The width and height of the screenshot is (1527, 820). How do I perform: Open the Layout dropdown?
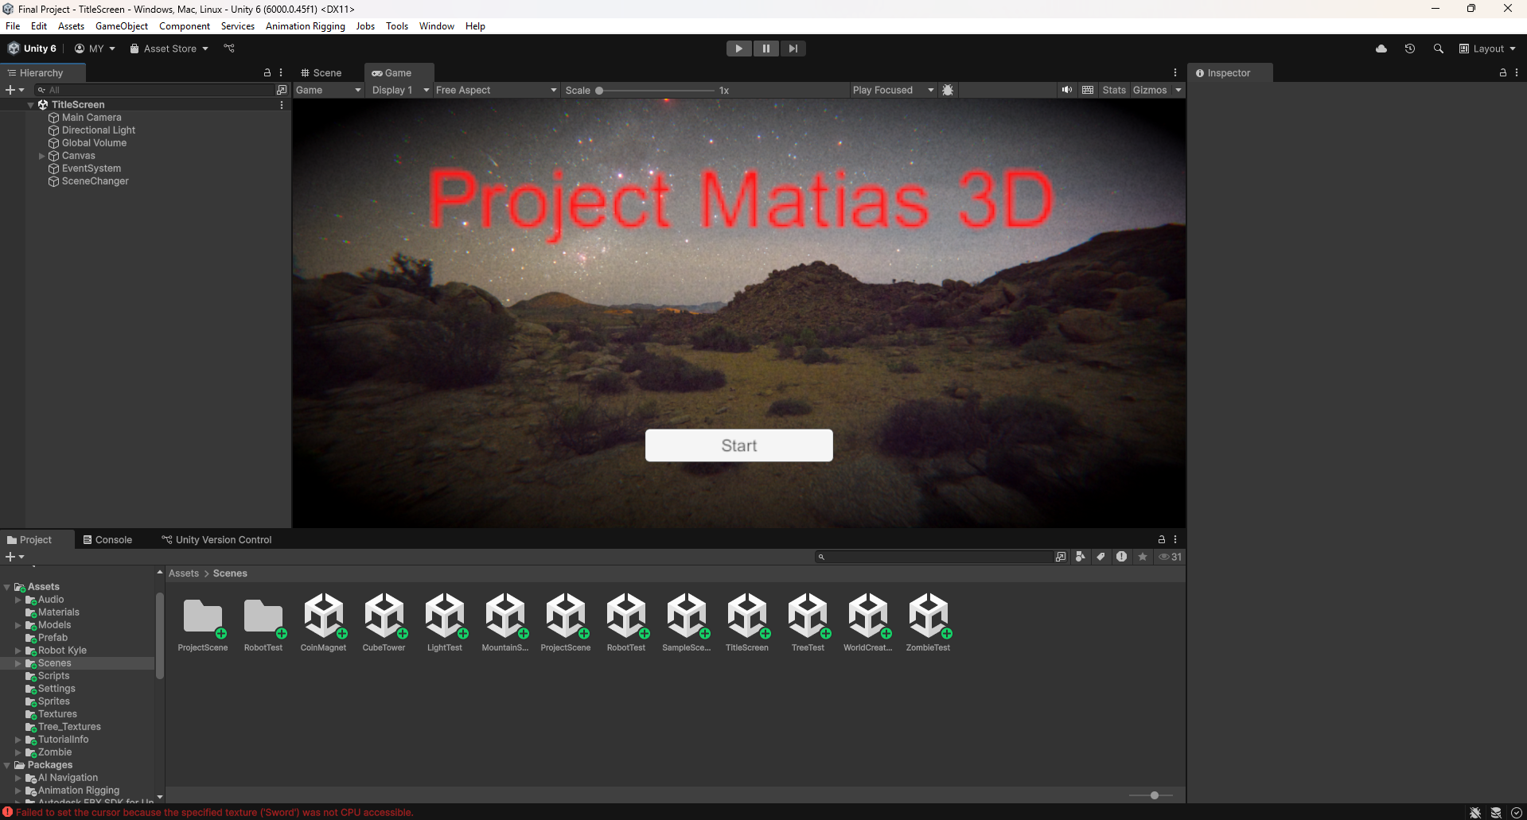(1487, 49)
